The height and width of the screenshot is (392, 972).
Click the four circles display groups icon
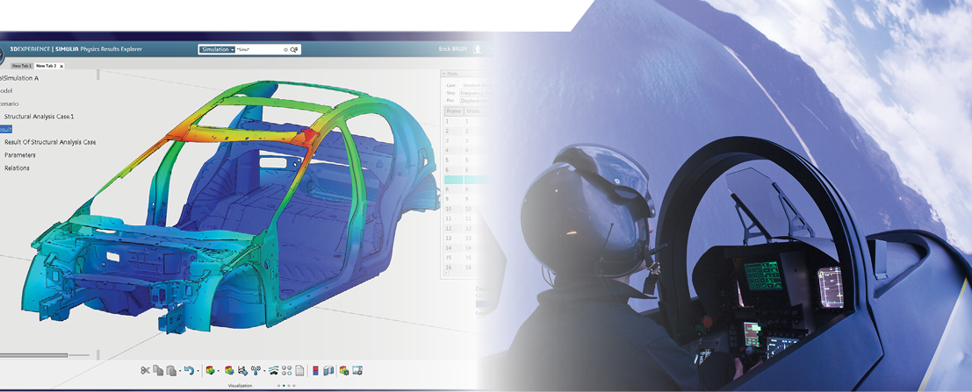click(x=286, y=370)
